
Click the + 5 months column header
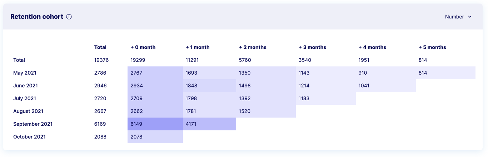432,47
